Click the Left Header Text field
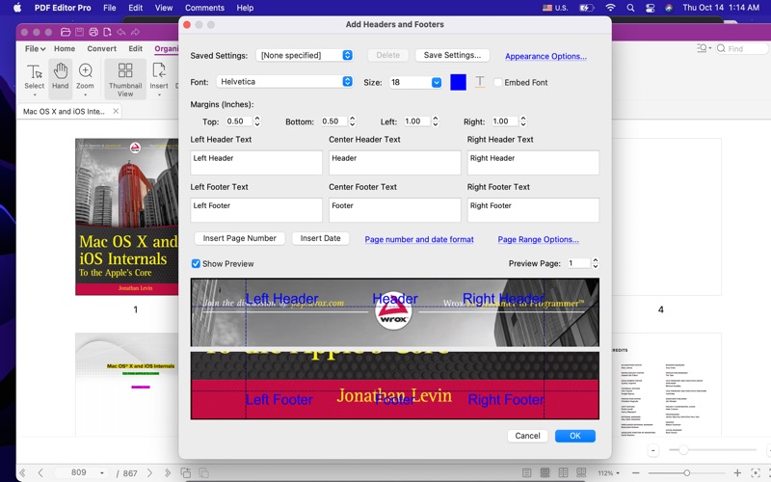771x482 pixels. [256, 162]
